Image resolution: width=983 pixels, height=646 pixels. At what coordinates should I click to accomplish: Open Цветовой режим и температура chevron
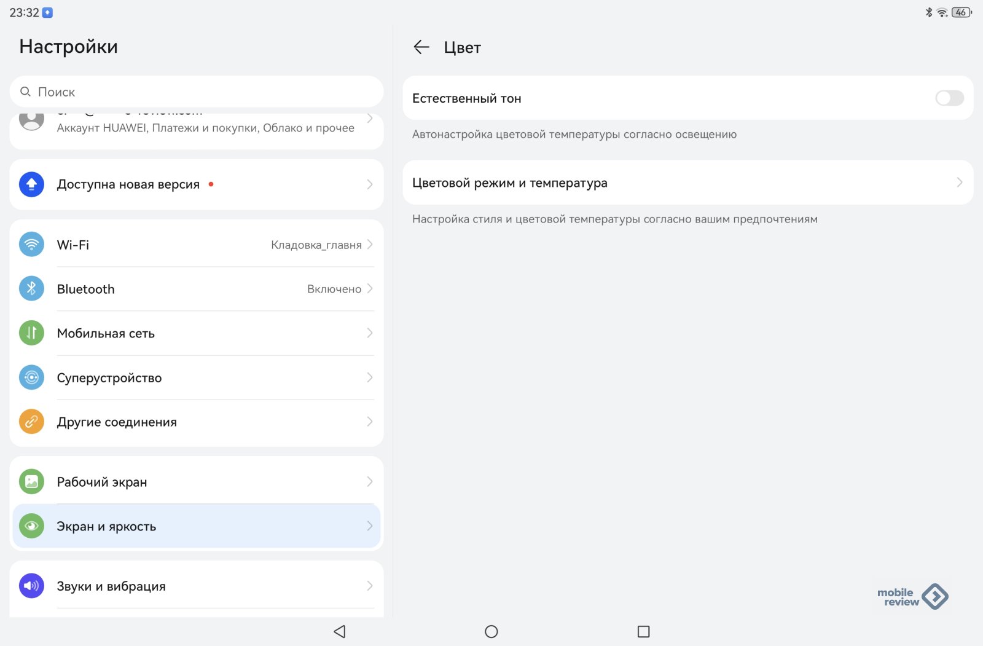point(959,183)
